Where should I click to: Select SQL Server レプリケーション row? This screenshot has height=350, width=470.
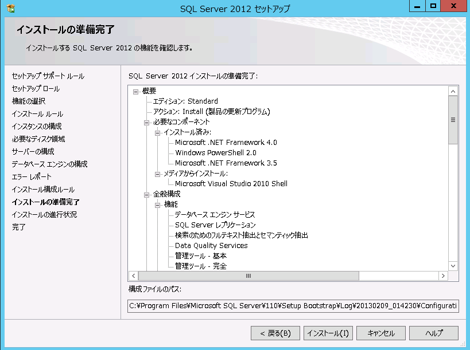215,225
